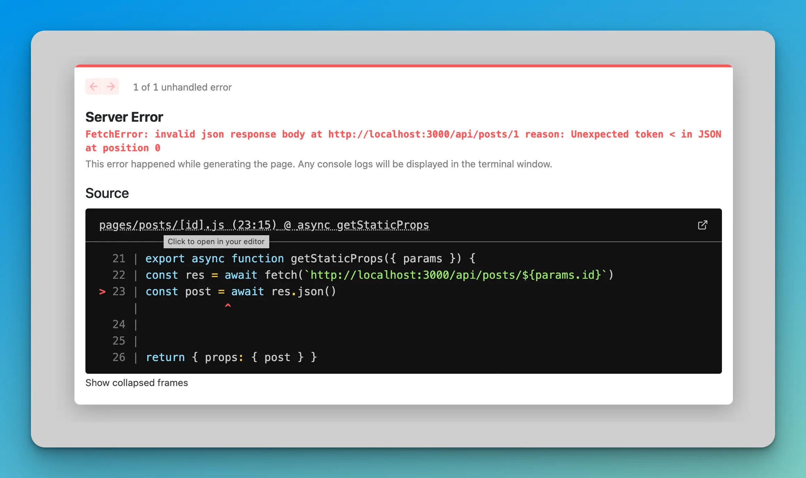Click the right navigation chevron arrow
806x478 pixels.
point(109,86)
